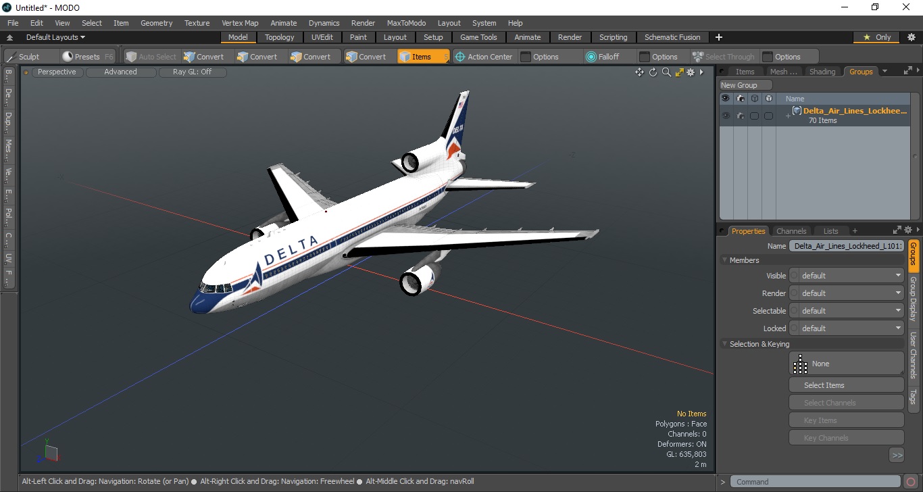Click the Advanced shading button
Screen dimensions: 923x492
click(x=120, y=72)
